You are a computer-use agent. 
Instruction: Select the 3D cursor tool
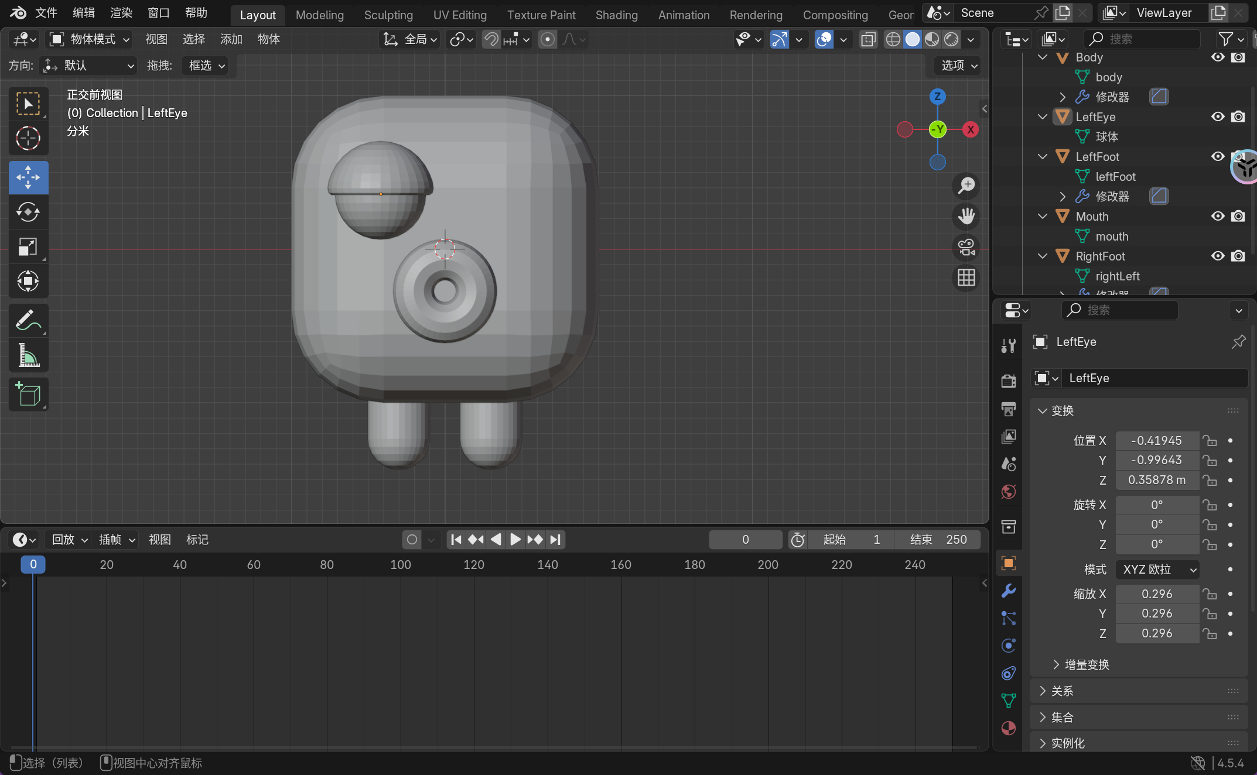[x=28, y=139]
